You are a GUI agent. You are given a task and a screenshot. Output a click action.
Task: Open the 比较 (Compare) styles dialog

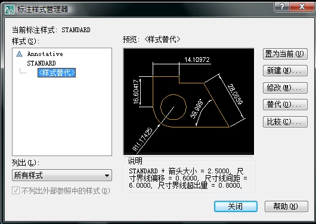tap(285, 122)
